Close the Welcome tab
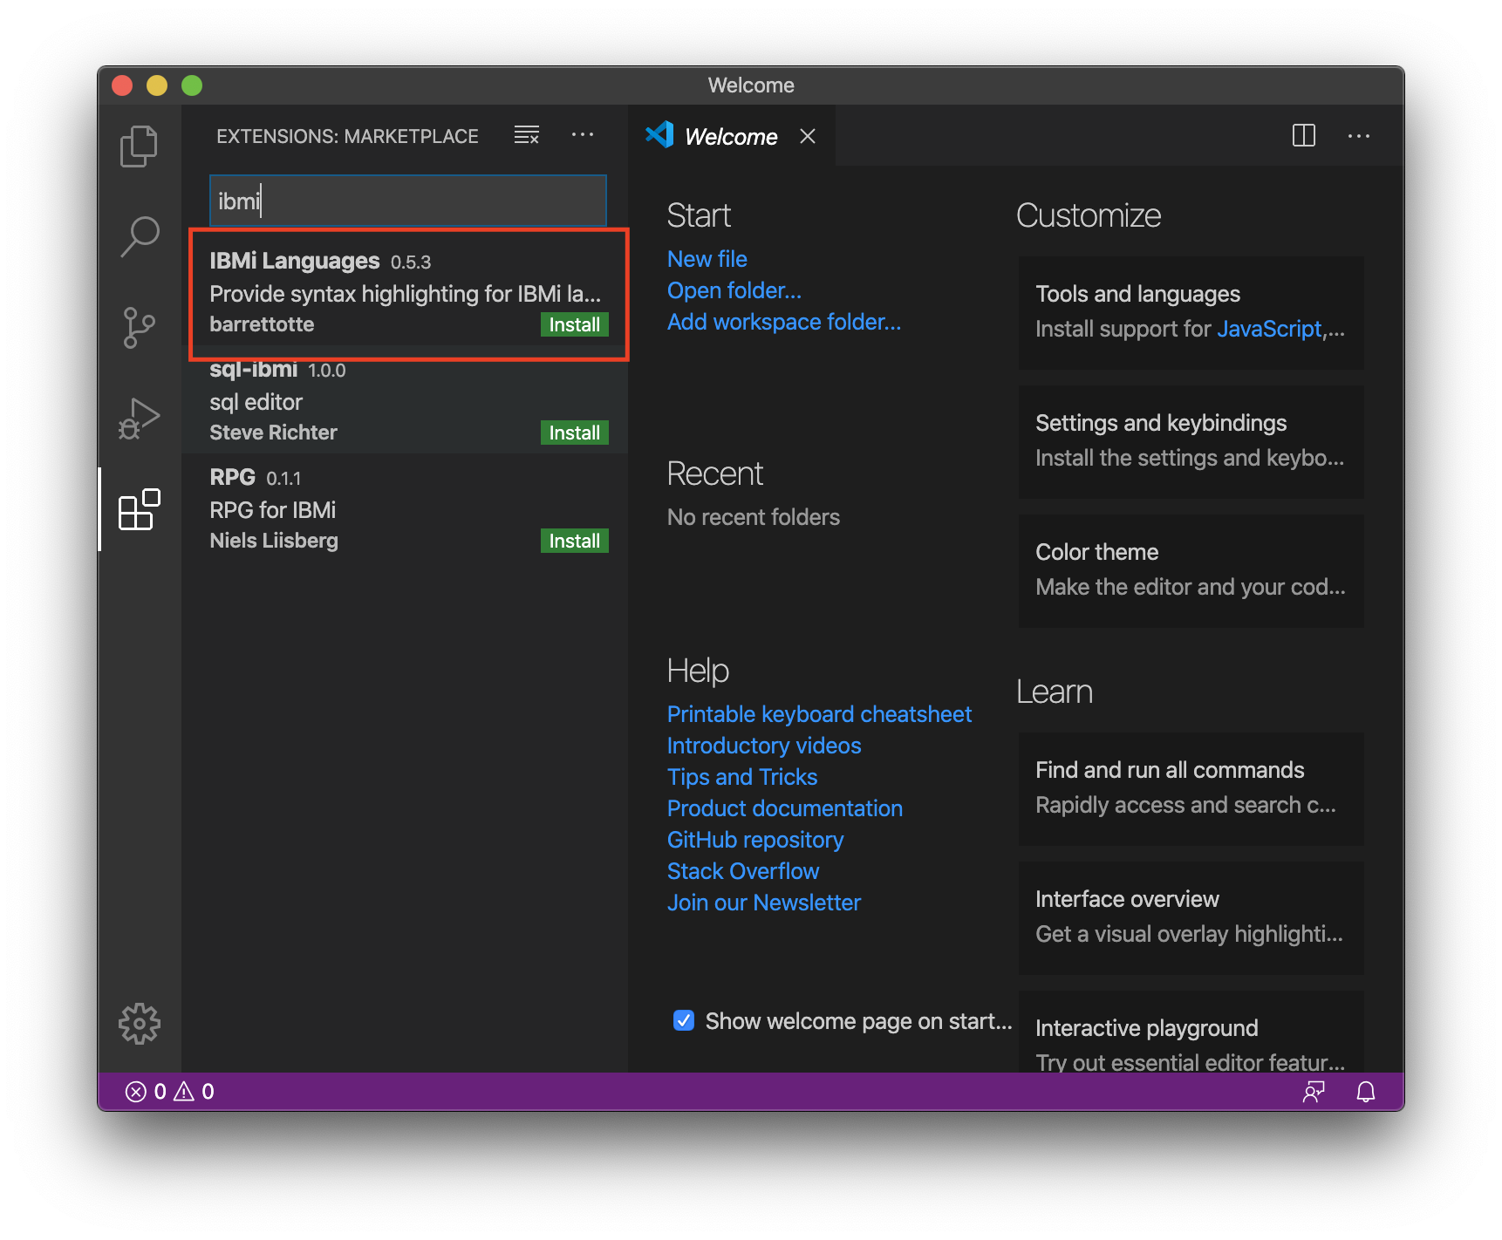 click(x=808, y=136)
